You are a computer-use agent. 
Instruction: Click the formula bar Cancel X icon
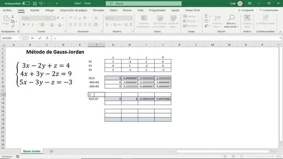(x=32, y=38)
